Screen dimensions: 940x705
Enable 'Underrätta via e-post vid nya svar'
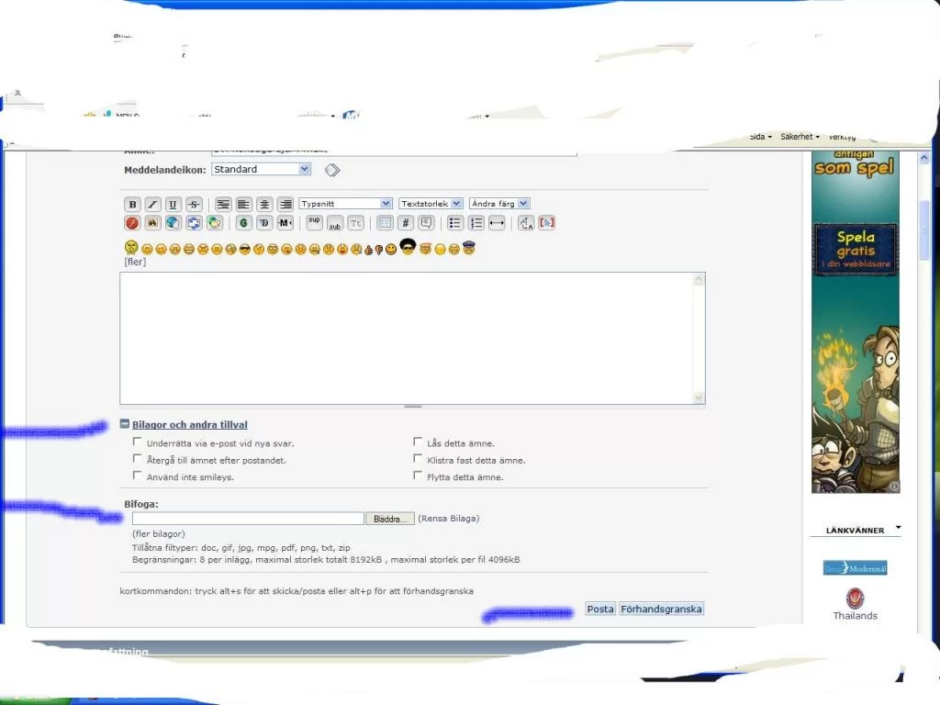138,442
